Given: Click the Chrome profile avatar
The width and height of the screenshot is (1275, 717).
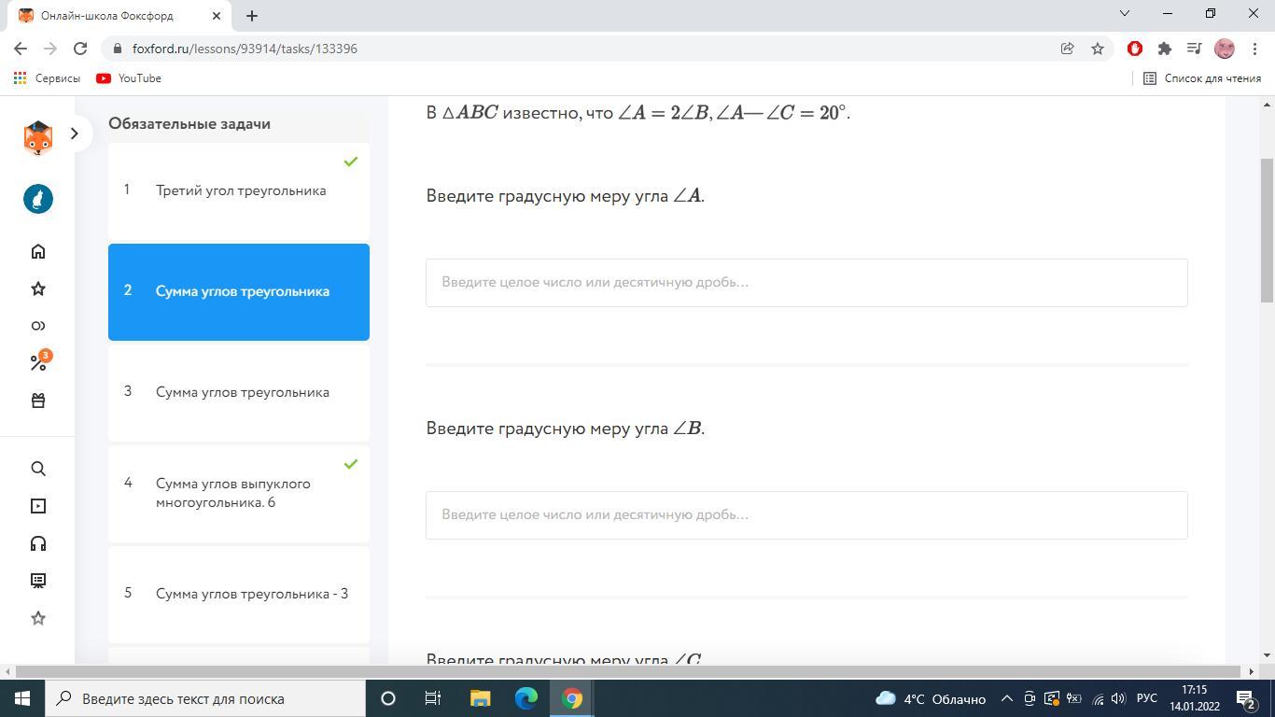Looking at the screenshot, I should pos(1225,49).
